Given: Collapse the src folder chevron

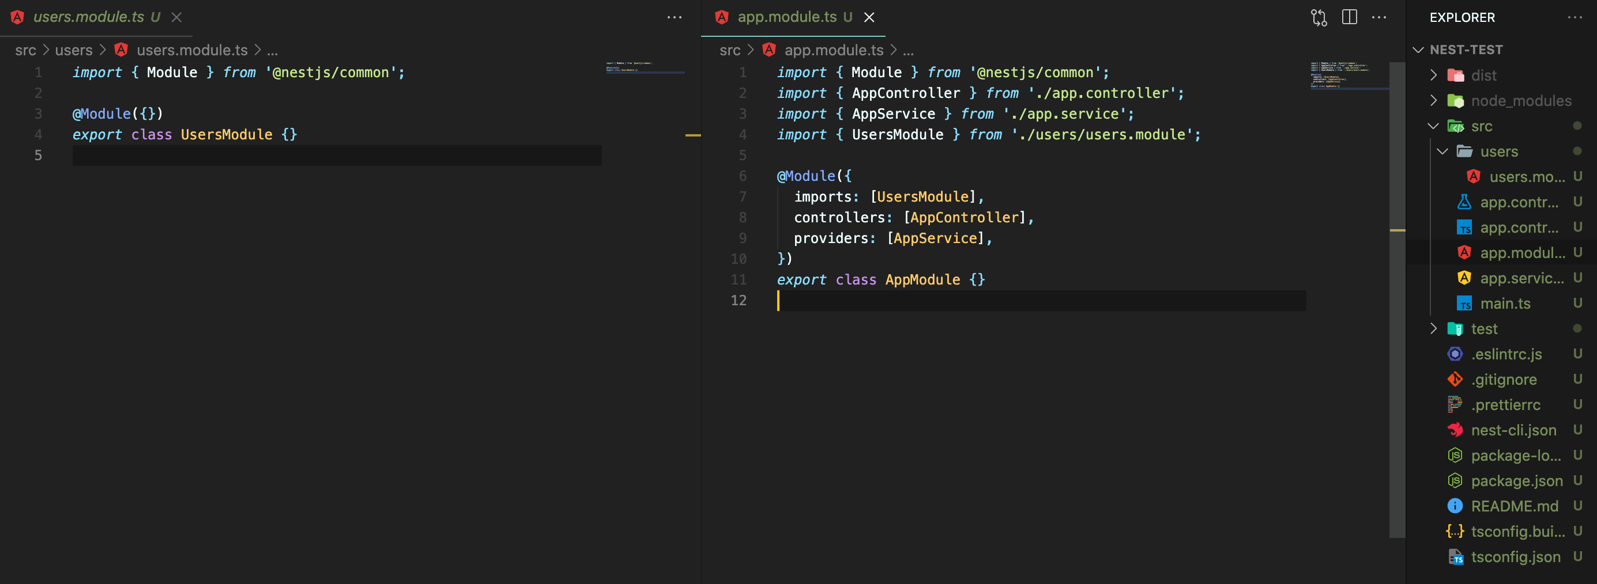Looking at the screenshot, I should (x=1433, y=126).
